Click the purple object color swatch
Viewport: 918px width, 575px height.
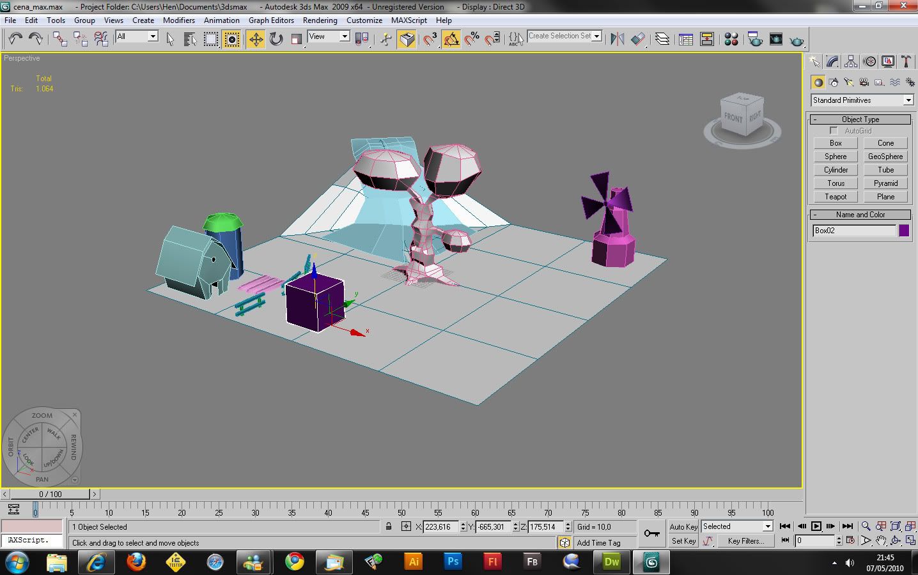point(904,231)
